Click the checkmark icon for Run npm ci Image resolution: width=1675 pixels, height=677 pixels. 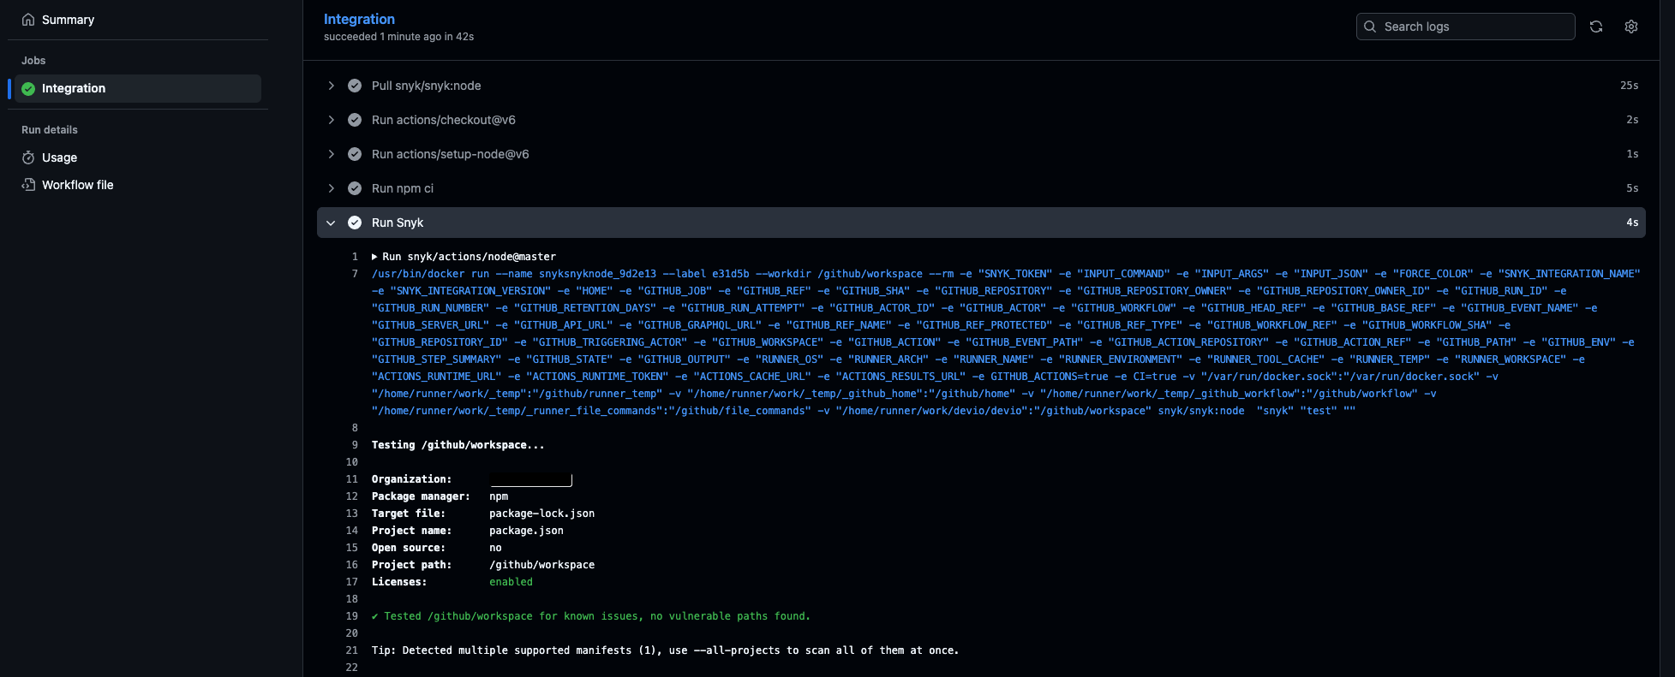(355, 188)
